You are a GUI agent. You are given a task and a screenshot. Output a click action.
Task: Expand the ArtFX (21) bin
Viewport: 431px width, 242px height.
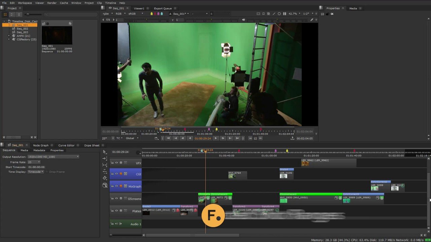(9, 36)
